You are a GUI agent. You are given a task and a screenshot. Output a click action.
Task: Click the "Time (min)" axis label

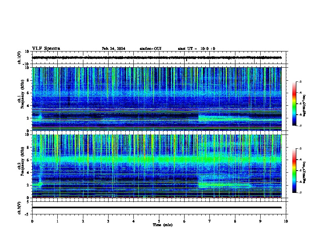pos(163,225)
